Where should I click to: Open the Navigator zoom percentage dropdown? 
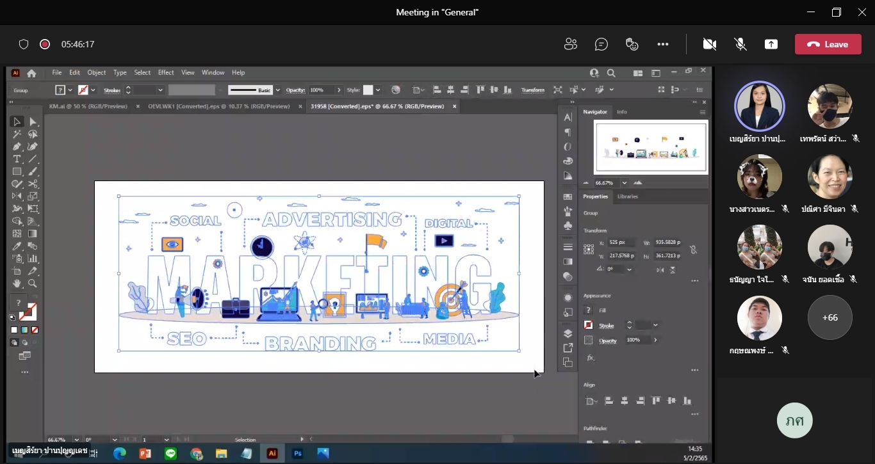click(x=625, y=182)
